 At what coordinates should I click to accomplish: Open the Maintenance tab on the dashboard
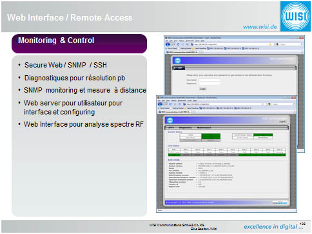(204, 127)
